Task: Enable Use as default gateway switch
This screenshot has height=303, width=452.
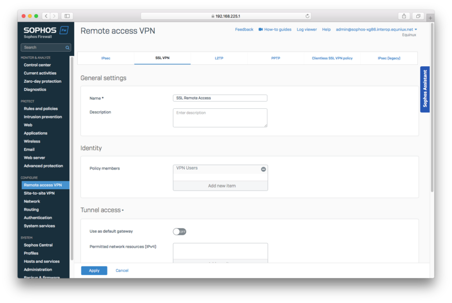Action: tap(179, 232)
